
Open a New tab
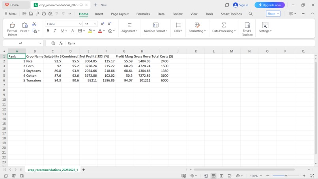point(100,5)
